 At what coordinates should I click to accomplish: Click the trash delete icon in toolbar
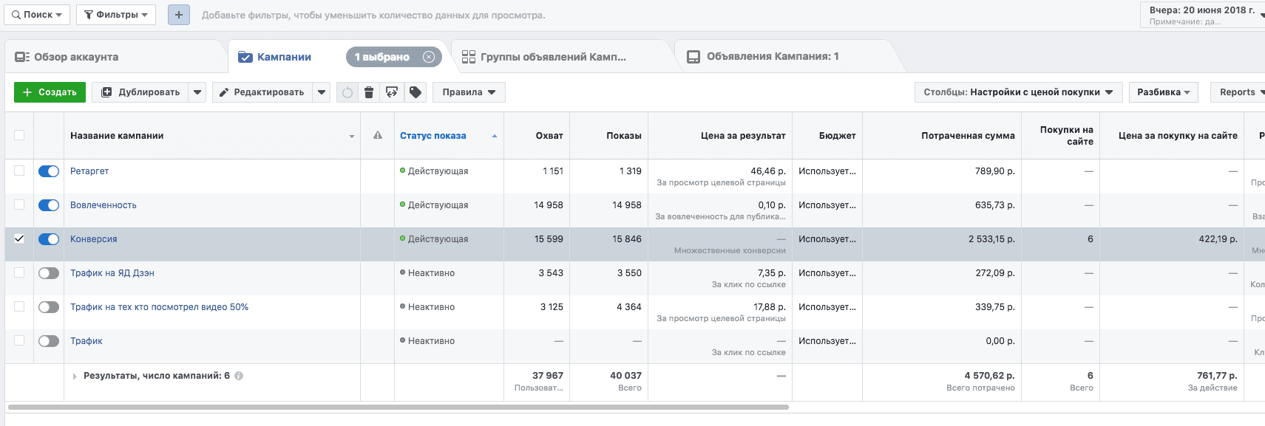pyautogui.click(x=369, y=92)
